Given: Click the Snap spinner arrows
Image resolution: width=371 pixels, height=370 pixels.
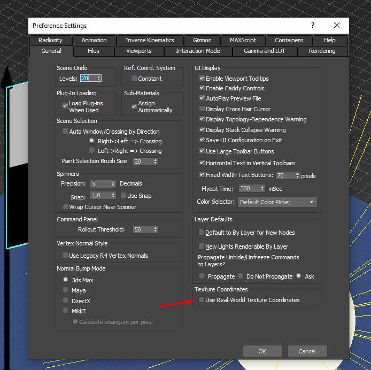Looking at the screenshot, I should tap(113, 195).
